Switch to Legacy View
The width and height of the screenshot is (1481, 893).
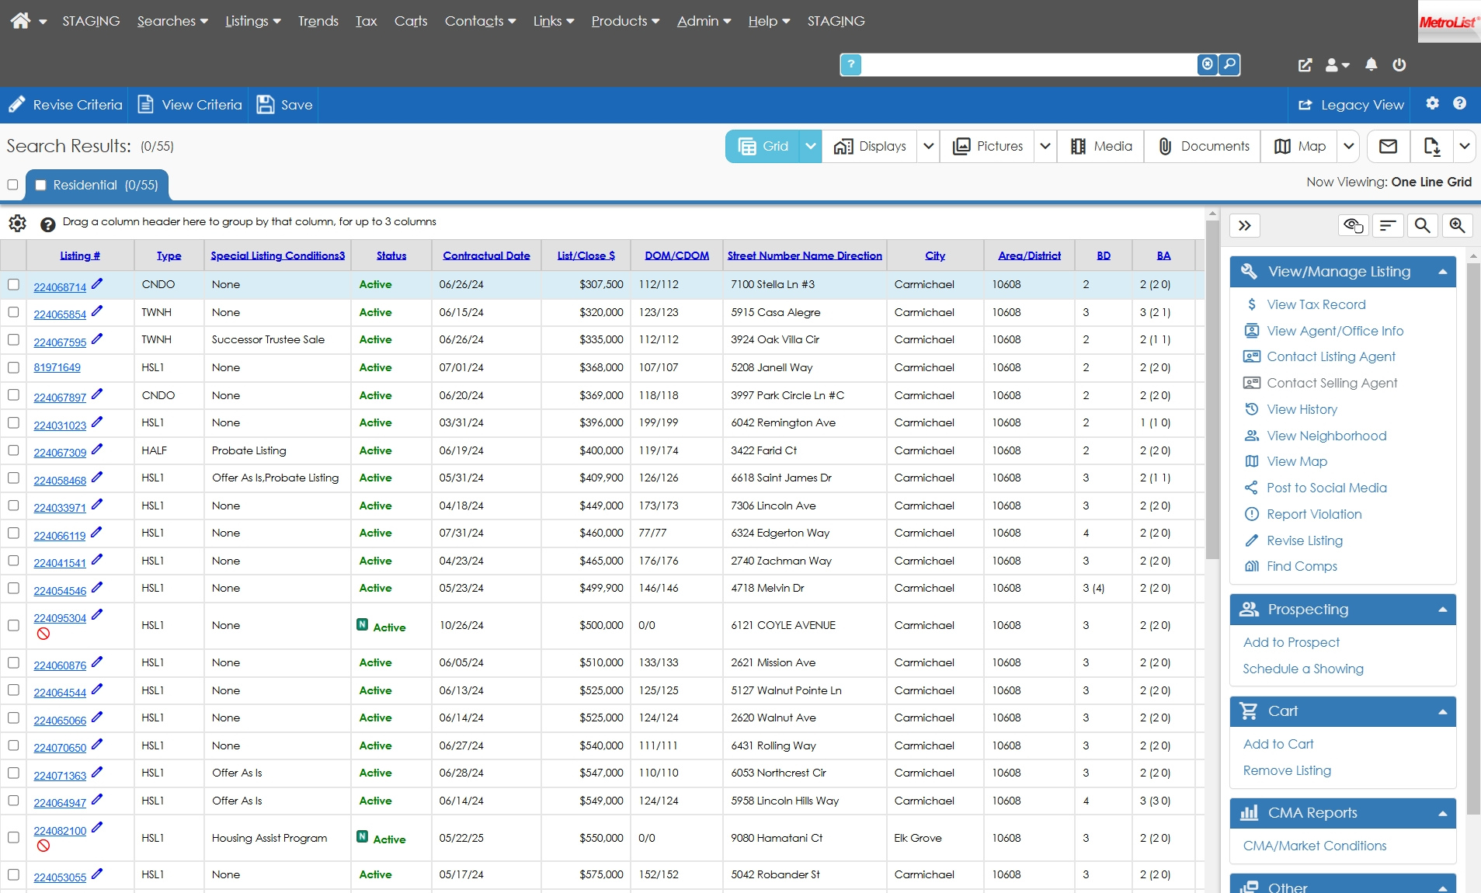1351,105
